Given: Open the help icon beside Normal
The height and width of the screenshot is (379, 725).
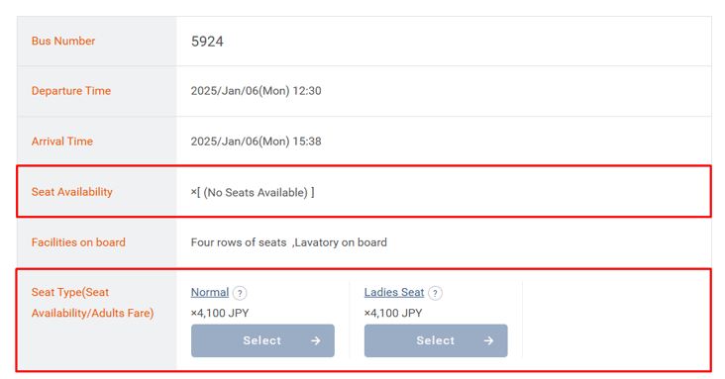Looking at the screenshot, I should coord(240,293).
